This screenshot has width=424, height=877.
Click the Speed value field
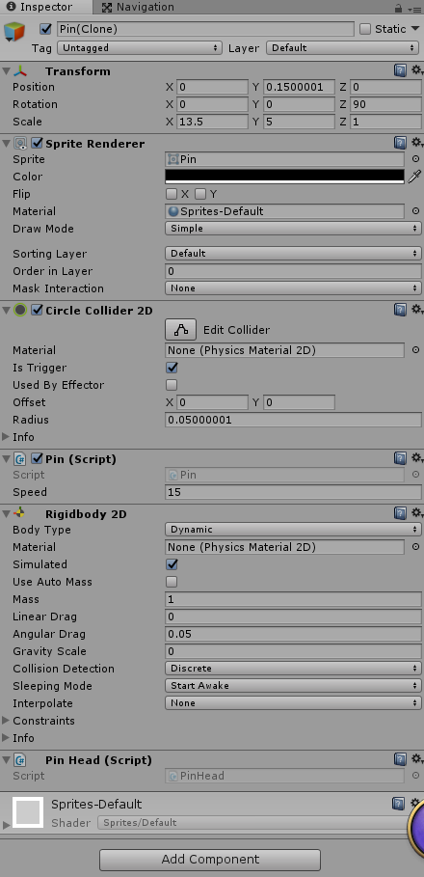point(293,492)
